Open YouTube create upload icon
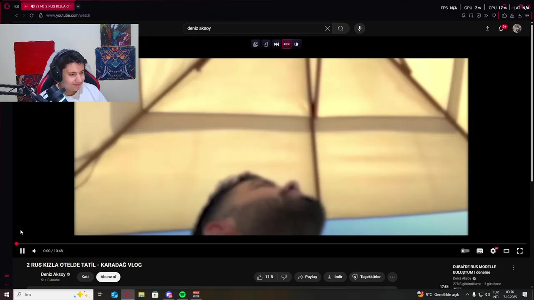This screenshot has width=534, height=300. tap(487, 28)
